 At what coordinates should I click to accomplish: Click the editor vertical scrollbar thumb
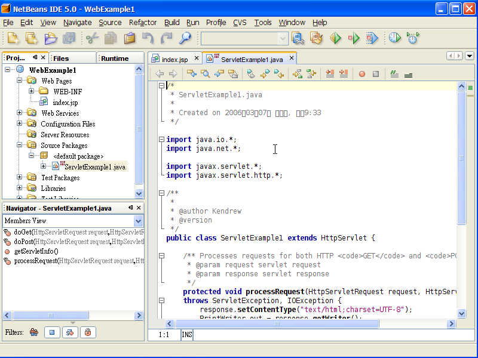pyautogui.click(x=461, y=158)
